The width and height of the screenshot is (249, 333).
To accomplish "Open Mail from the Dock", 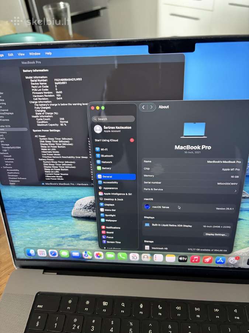I will coord(76,254).
